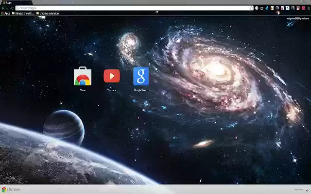Reload the page with the refresh icon

click(x=12, y=8)
